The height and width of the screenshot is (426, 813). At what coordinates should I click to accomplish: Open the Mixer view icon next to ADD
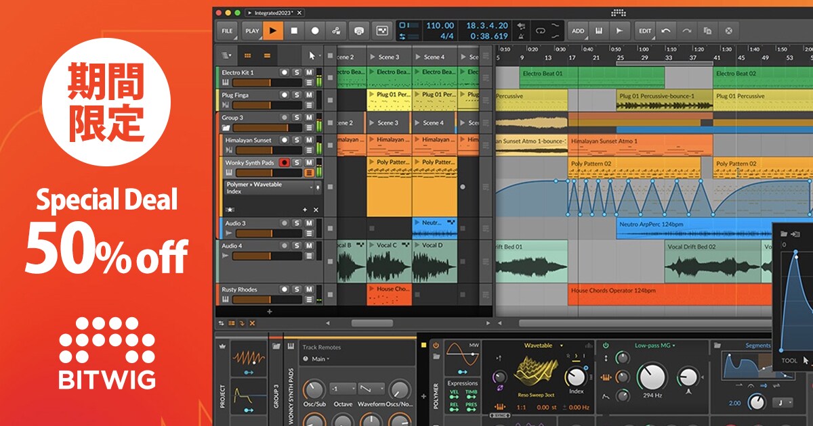(599, 31)
